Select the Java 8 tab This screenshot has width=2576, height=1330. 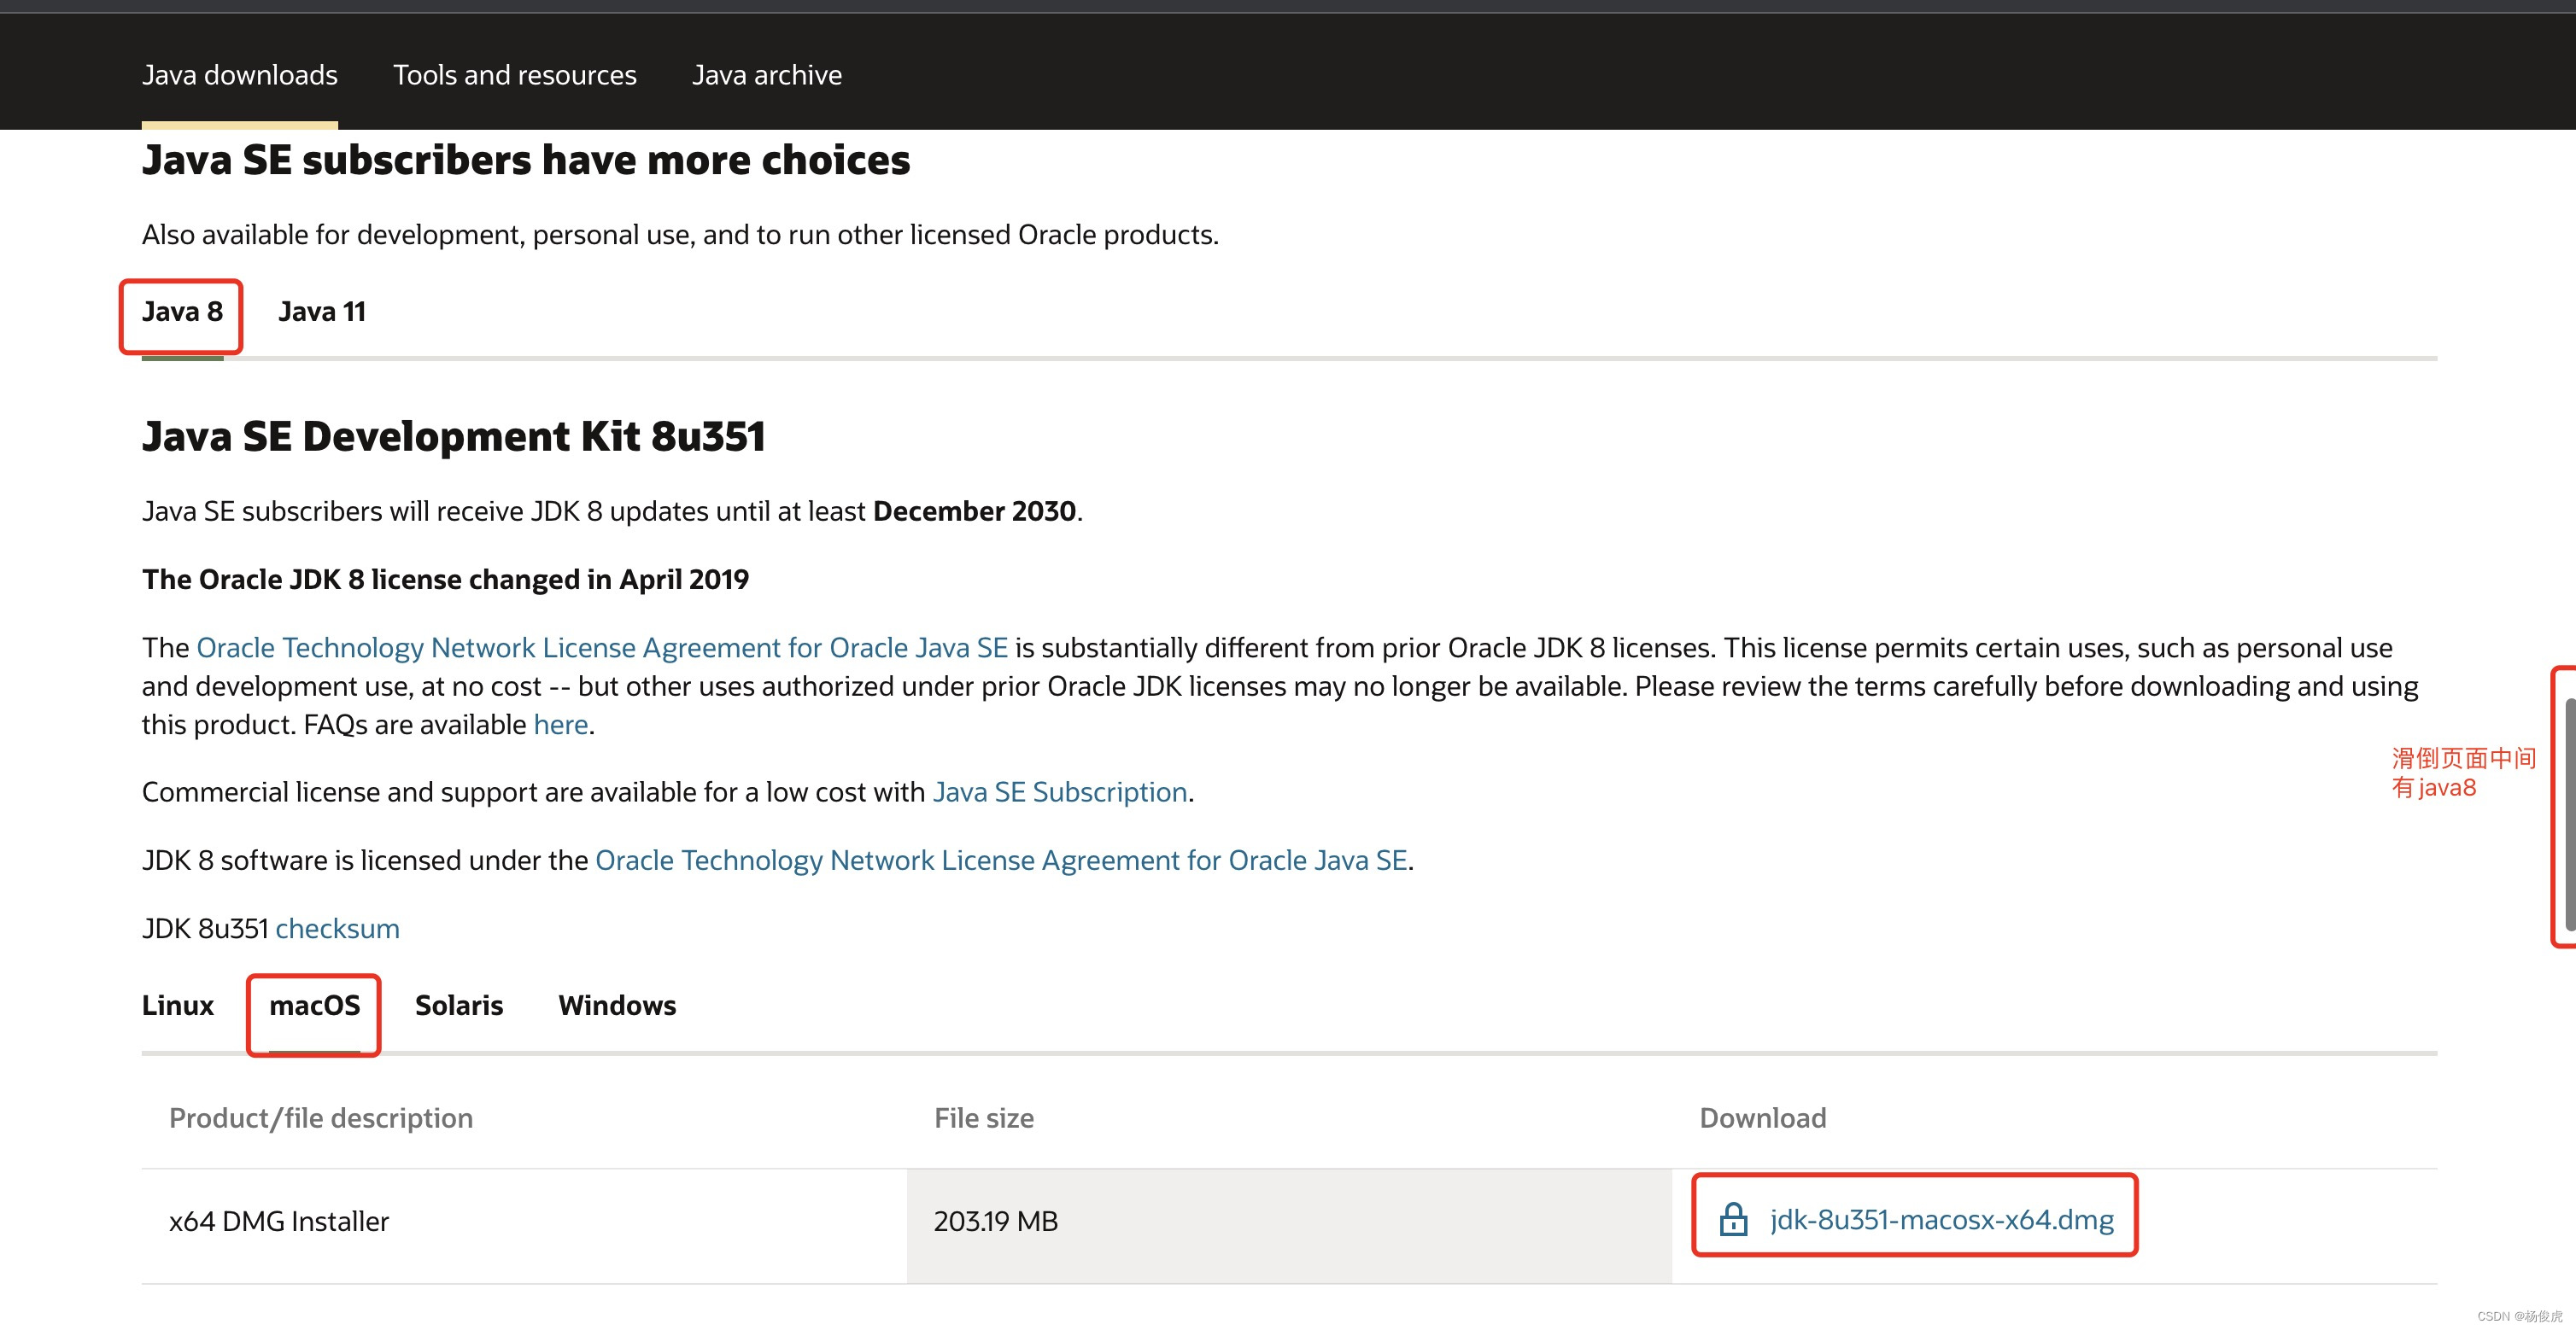pyautogui.click(x=182, y=312)
